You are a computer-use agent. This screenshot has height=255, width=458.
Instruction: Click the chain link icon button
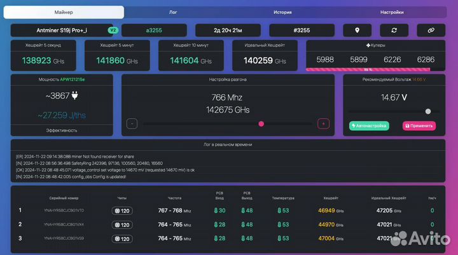[x=431, y=30]
